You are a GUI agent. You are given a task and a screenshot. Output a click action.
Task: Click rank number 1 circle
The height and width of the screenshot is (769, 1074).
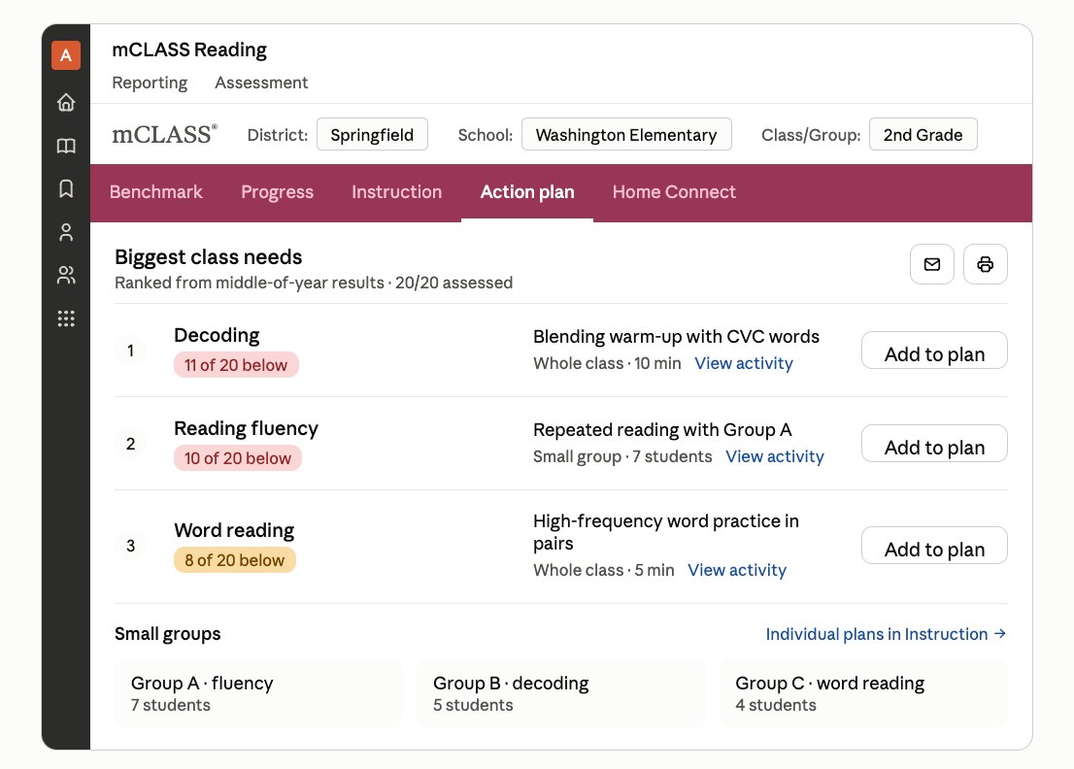click(130, 351)
